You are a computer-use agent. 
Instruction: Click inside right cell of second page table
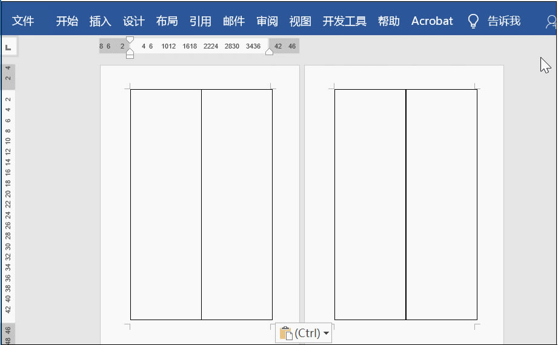pos(442,205)
